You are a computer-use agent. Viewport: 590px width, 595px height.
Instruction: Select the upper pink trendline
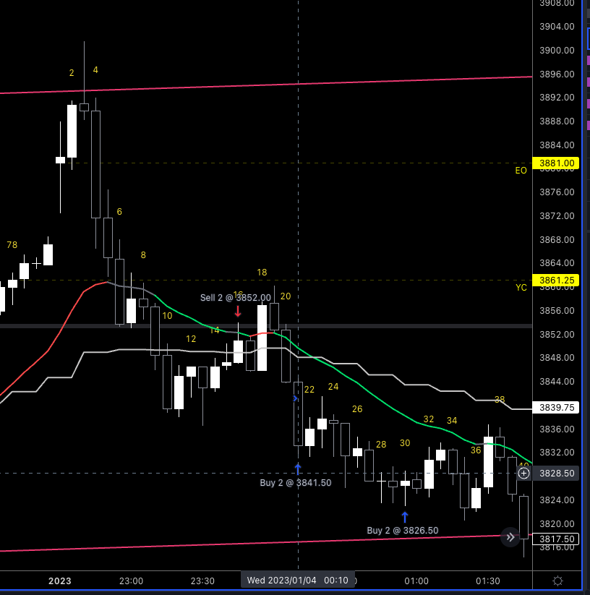point(265,85)
